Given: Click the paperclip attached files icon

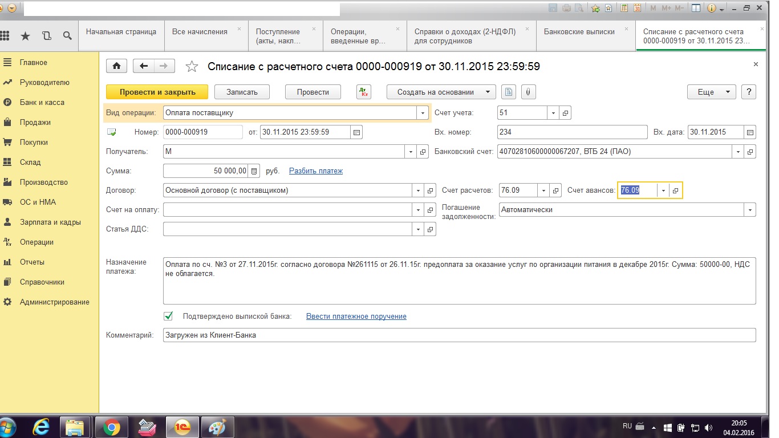Looking at the screenshot, I should 528,92.
